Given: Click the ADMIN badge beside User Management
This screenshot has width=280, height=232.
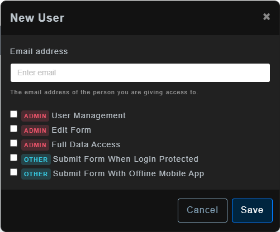Looking at the screenshot, I should click(x=35, y=116).
